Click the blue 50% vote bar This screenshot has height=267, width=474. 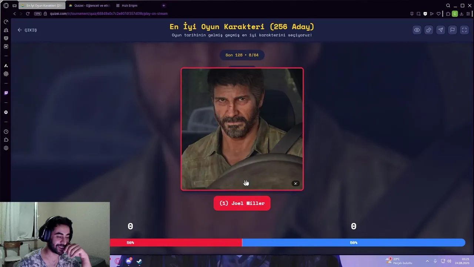354,243
